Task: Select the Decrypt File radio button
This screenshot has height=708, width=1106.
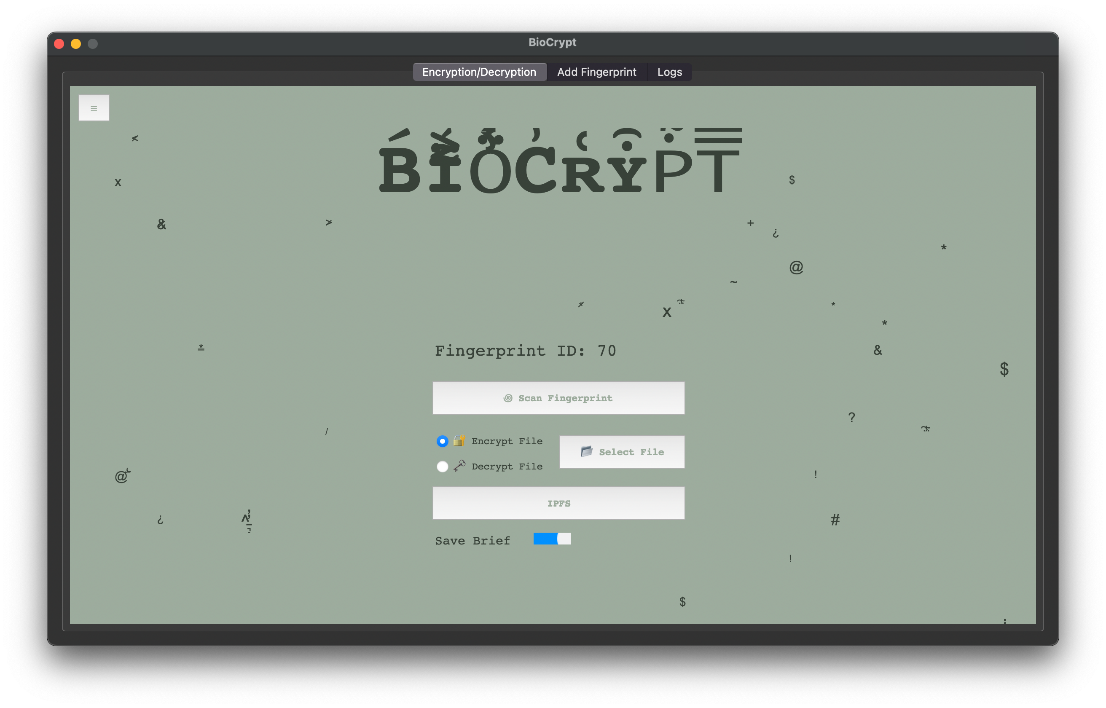Action: (442, 467)
